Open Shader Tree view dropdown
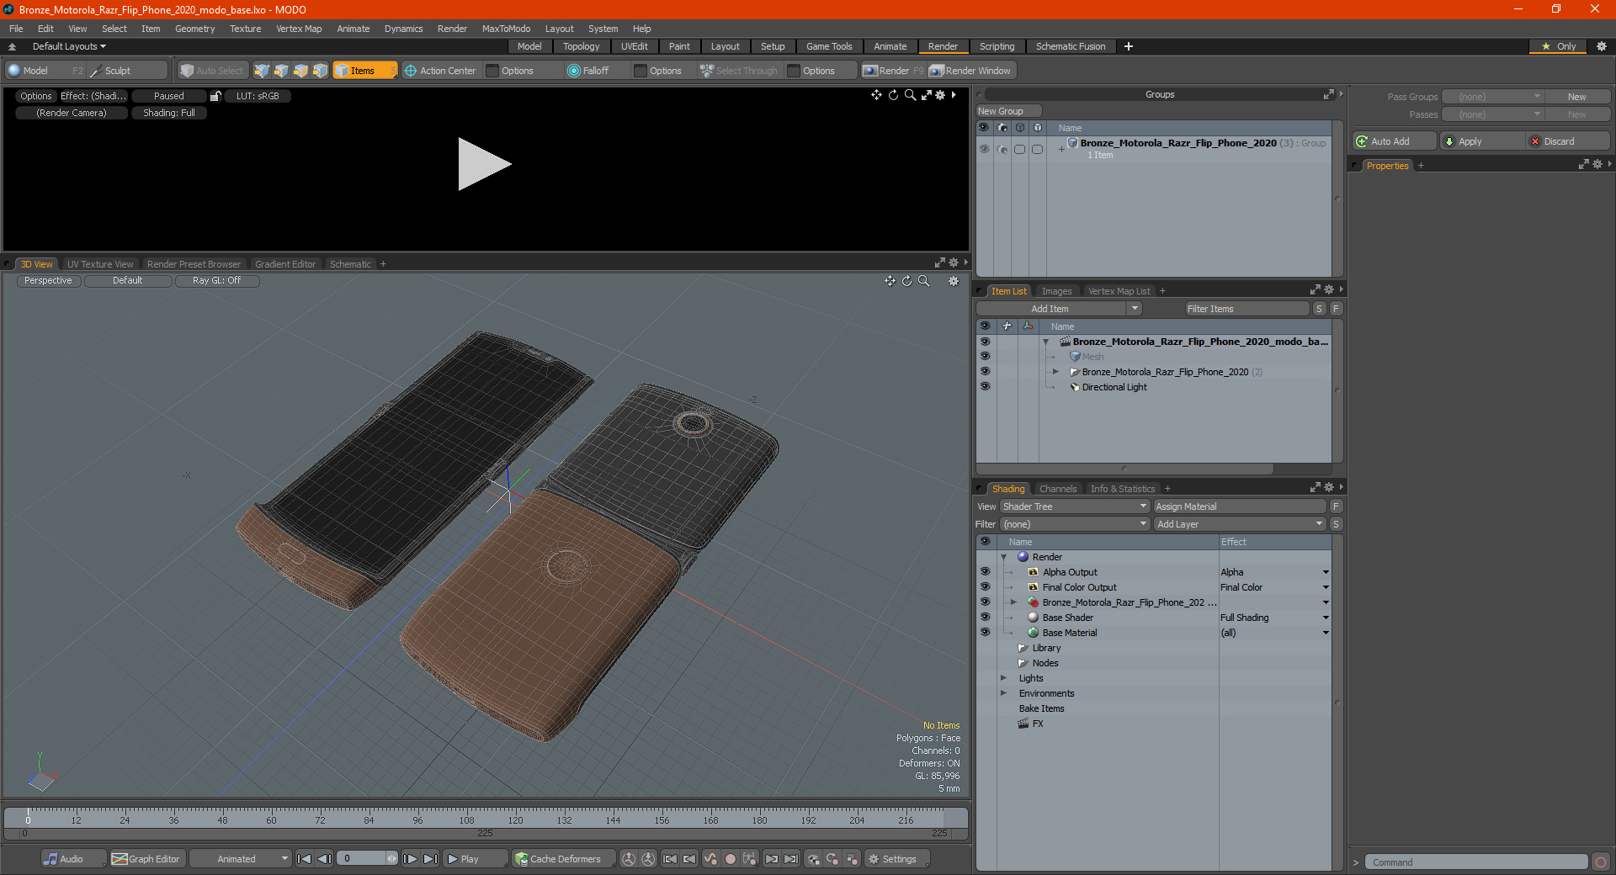This screenshot has width=1616, height=875. [x=1075, y=506]
